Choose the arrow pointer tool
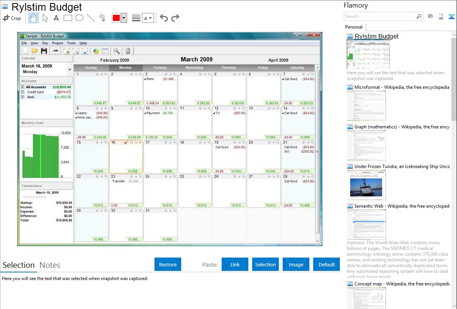The width and height of the screenshot is (457, 309). (x=45, y=18)
